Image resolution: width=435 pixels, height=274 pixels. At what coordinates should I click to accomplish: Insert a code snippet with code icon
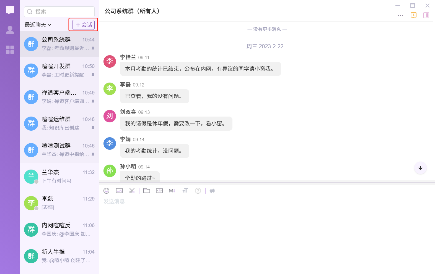[x=159, y=191]
